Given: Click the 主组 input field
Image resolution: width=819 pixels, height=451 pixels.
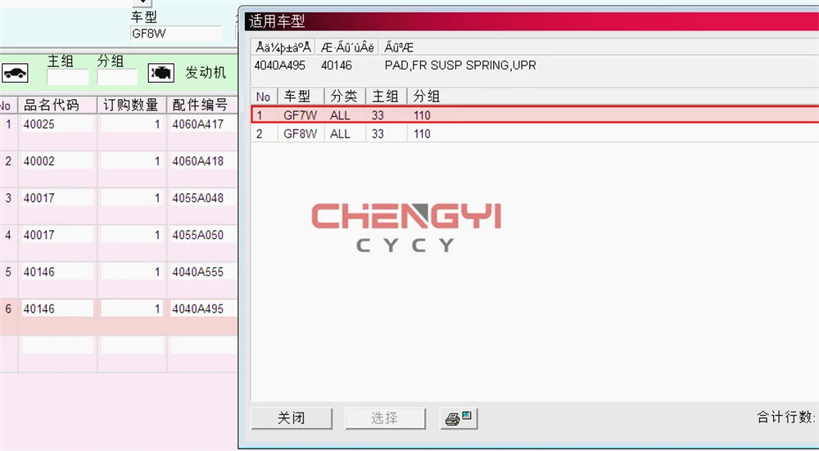Looking at the screenshot, I should coord(68,77).
